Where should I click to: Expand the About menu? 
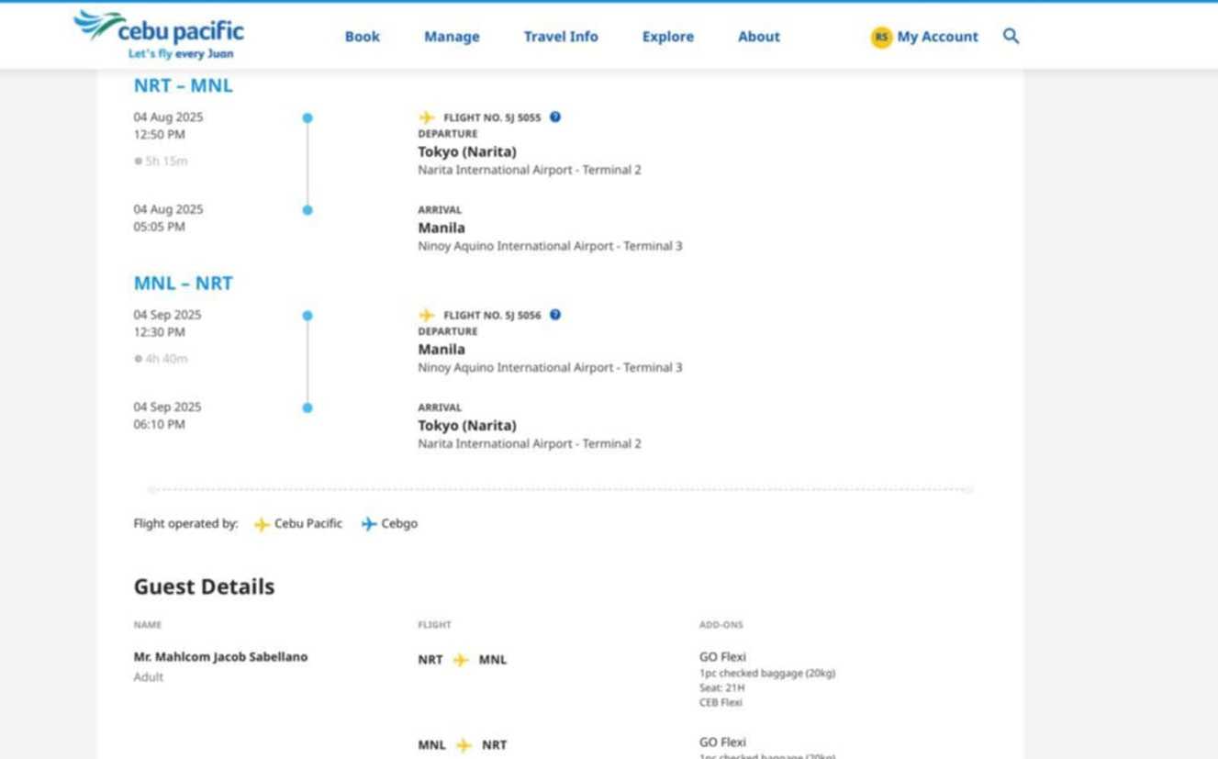coord(758,37)
